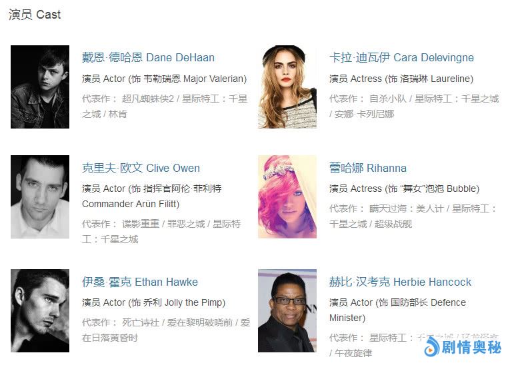Open the Ethan Hawke name link
The width and height of the screenshot is (520, 367).
140,282
